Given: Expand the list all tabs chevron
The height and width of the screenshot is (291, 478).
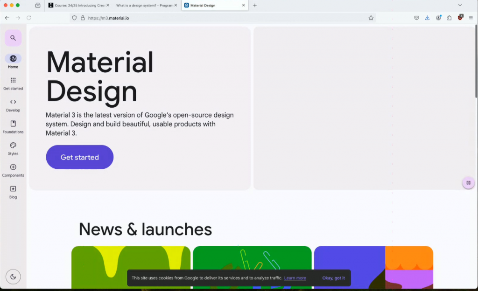Looking at the screenshot, I should click(460, 5).
